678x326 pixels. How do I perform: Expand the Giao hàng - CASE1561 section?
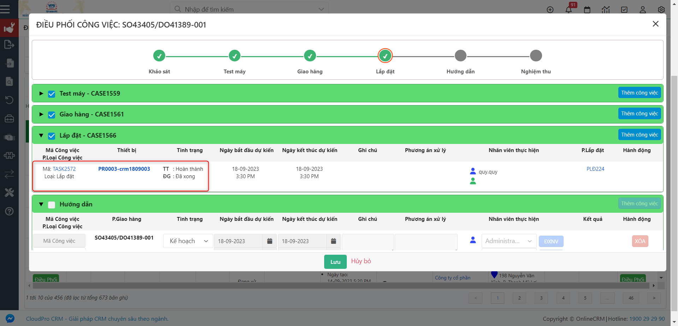(41, 114)
